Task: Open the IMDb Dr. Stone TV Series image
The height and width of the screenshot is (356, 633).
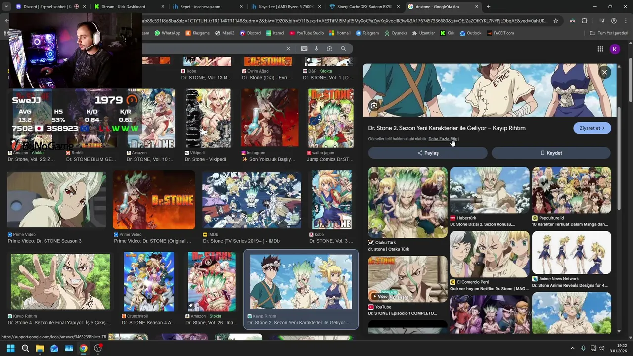Action: pyautogui.click(x=251, y=200)
